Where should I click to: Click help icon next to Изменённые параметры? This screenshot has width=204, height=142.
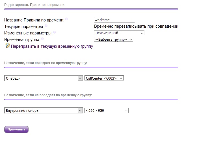(55, 32)
